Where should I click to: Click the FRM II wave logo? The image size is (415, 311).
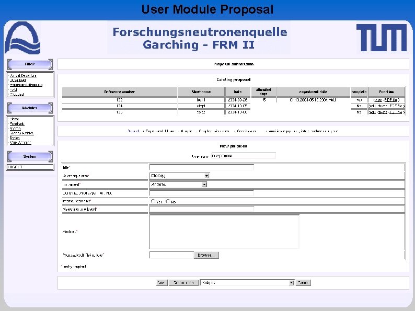(23, 38)
